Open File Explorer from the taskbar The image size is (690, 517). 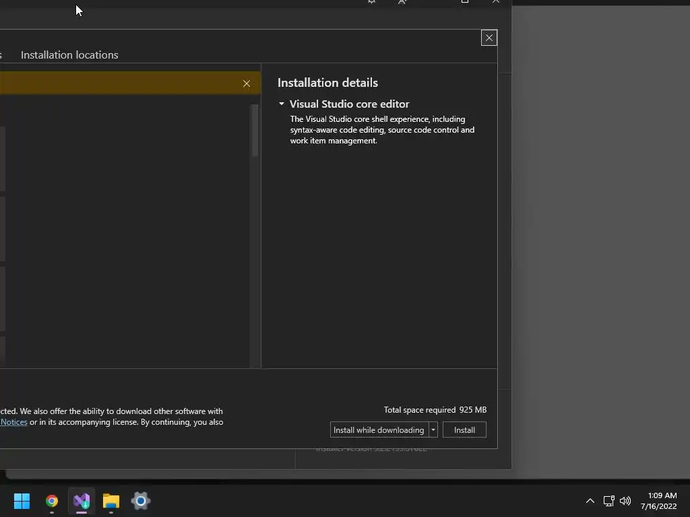(111, 501)
